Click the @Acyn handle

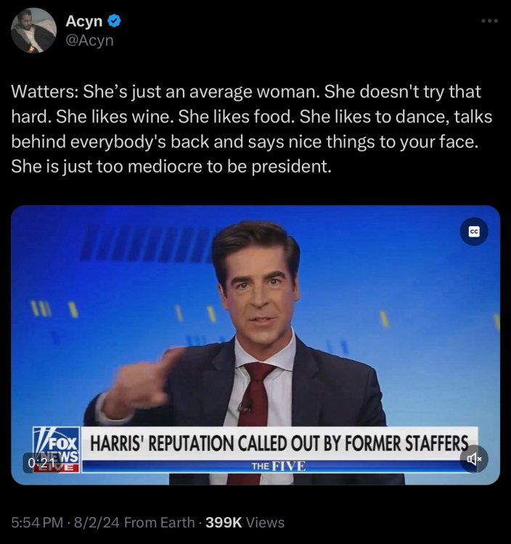click(89, 40)
